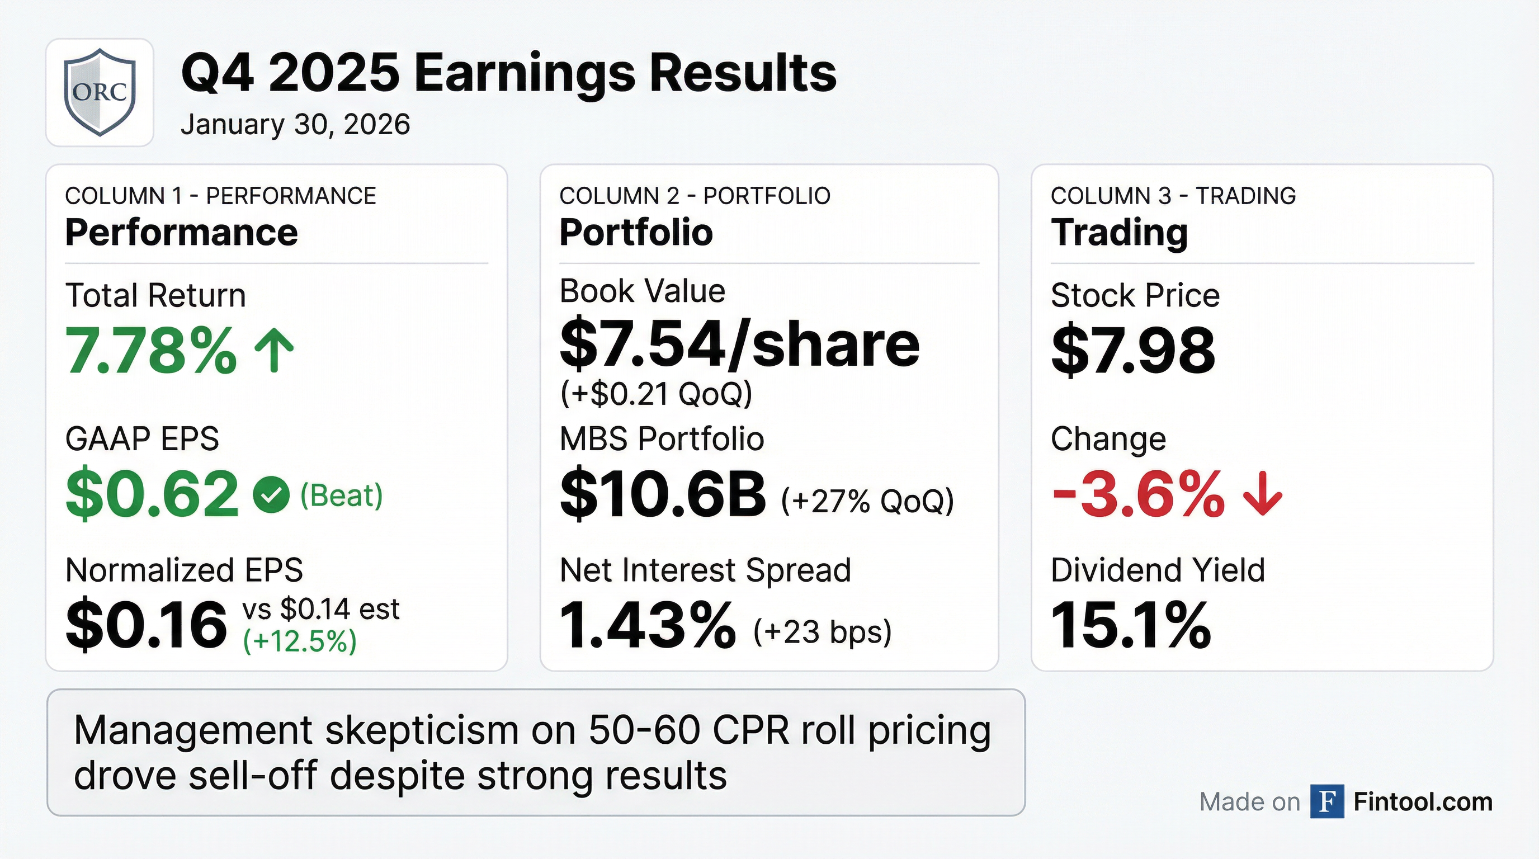
Task: Open the Fintool.com link
Action: (x=1423, y=801)
